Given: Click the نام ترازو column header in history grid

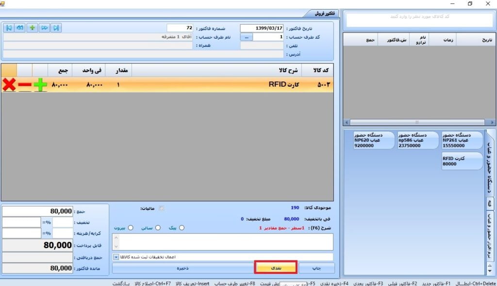Looking at the screenshot, I should (419, 40).
